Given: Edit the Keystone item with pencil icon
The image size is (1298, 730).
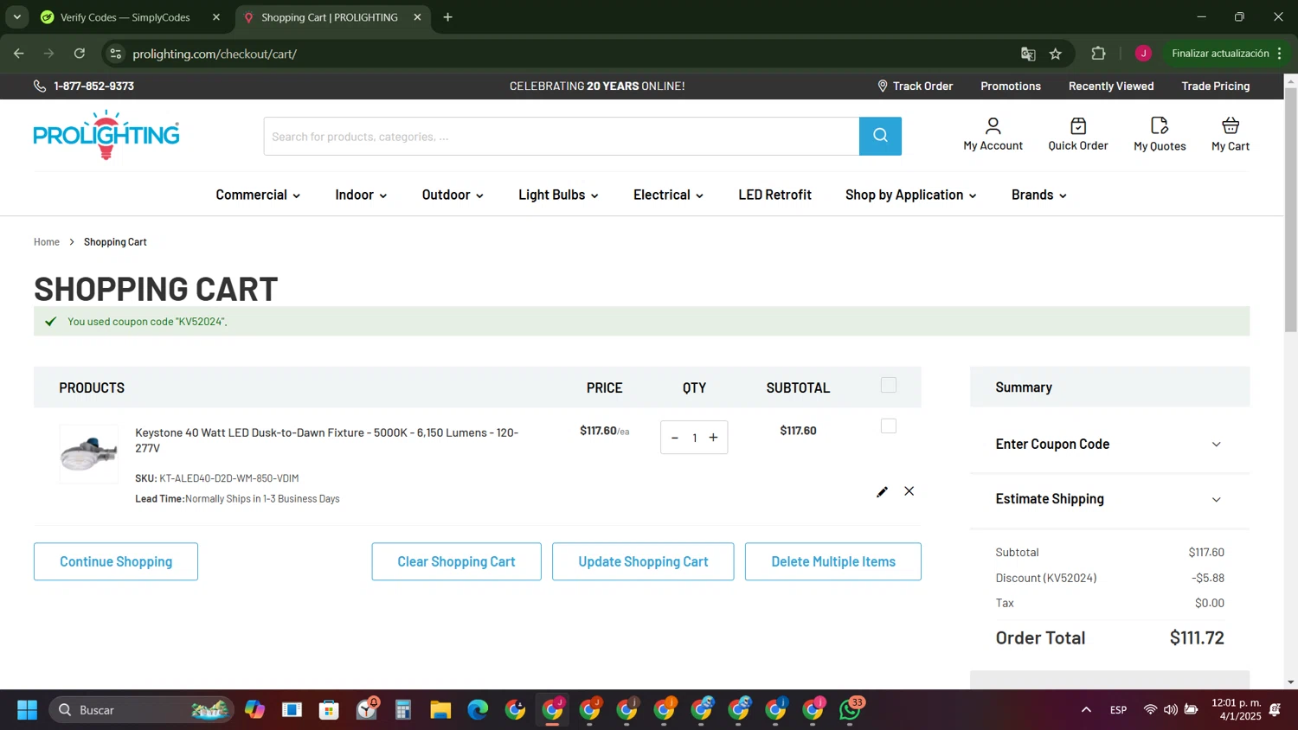Looking at the screenshot, I should [882, 492].
